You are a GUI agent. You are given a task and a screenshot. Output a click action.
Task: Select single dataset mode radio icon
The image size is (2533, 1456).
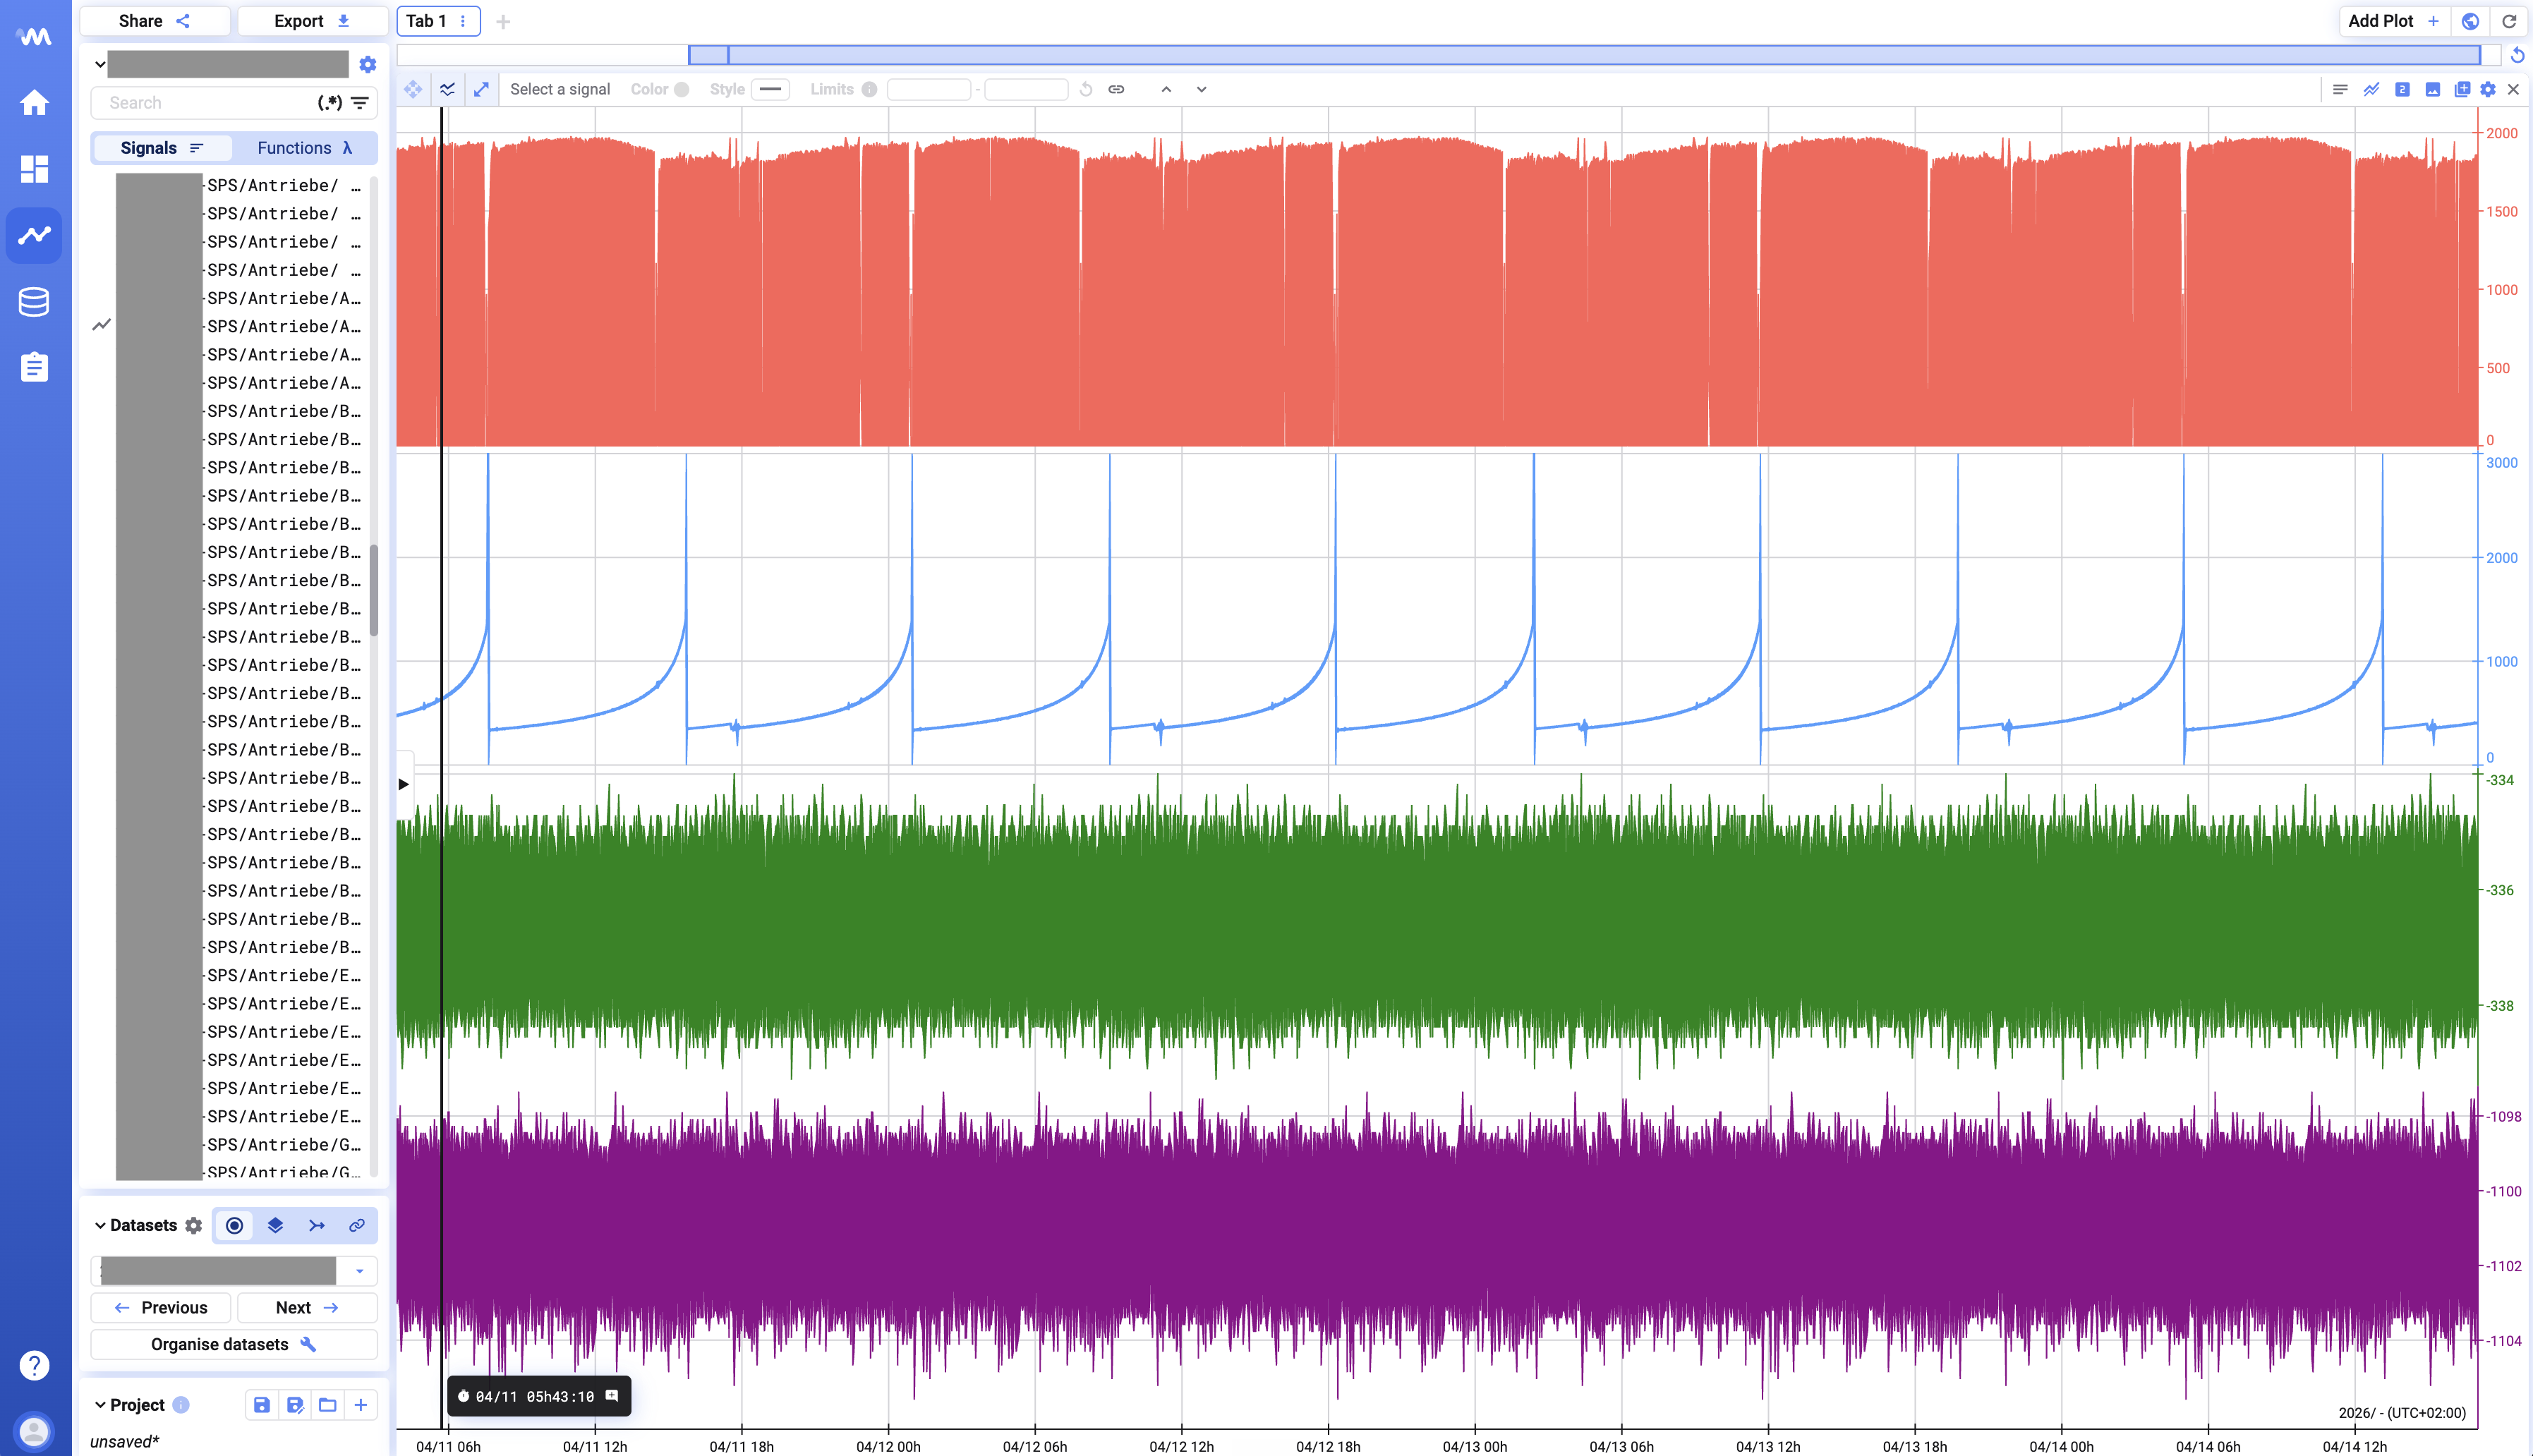point(234,1225)
